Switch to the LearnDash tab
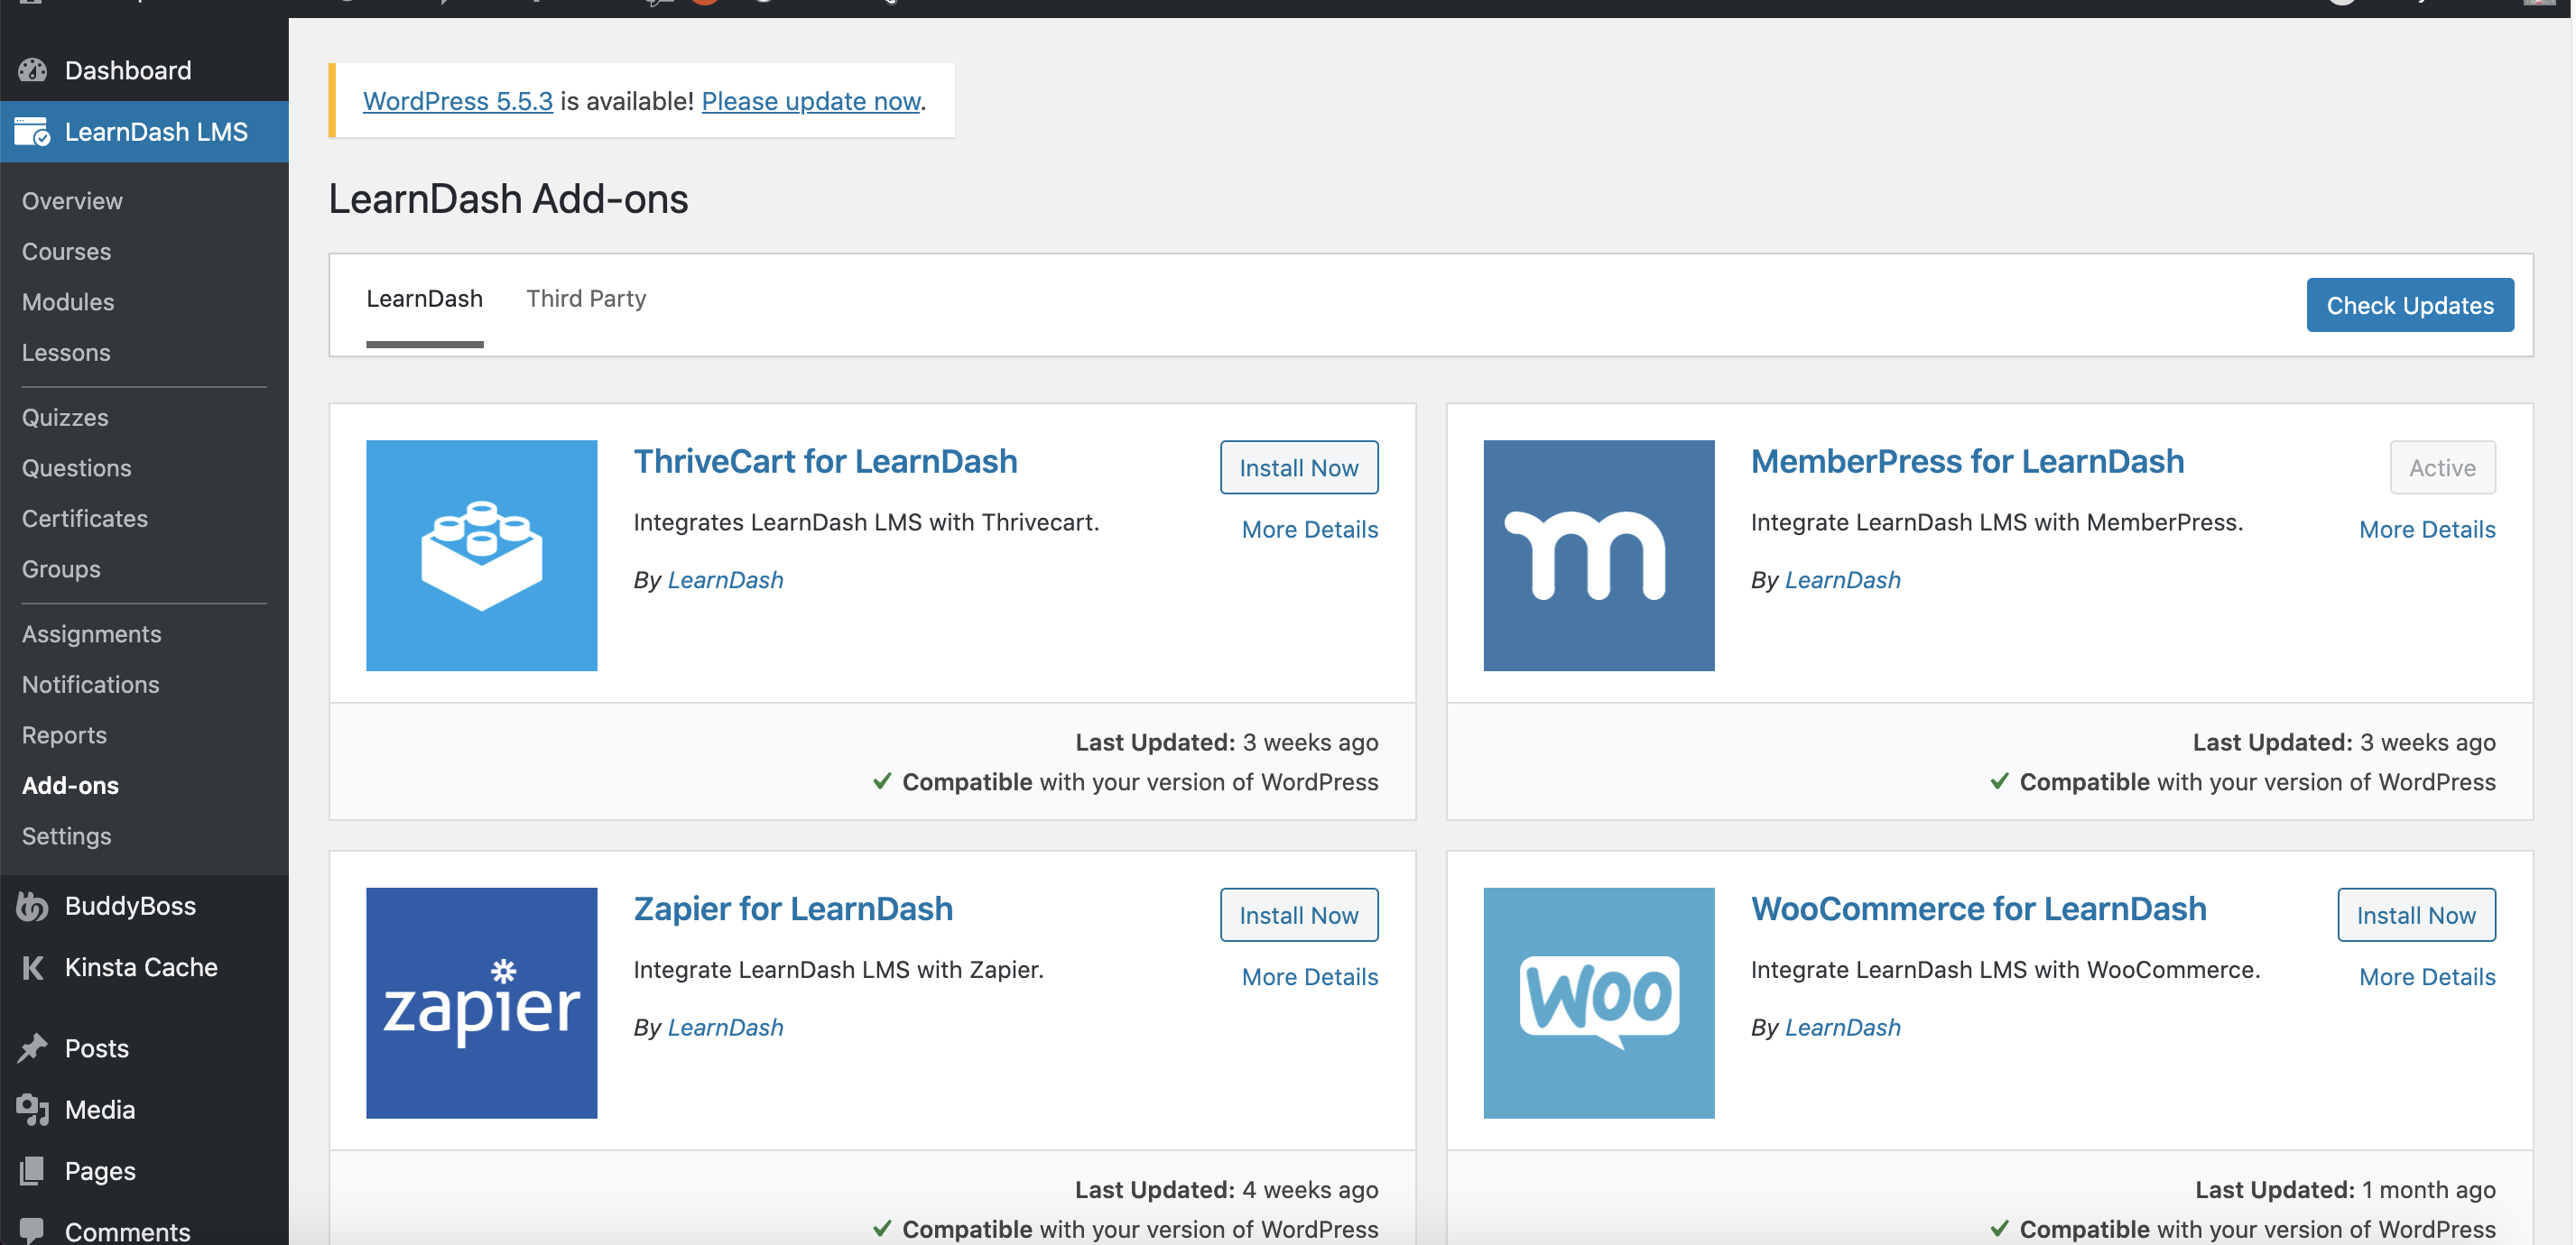2576x1245 pixels. (x=424, y=299)
